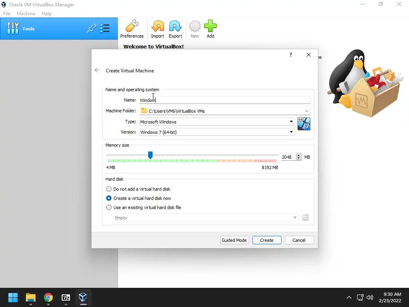Select the Tools wrench icon
The width and height of the screenshot is (409, 307).
(13, 28)
